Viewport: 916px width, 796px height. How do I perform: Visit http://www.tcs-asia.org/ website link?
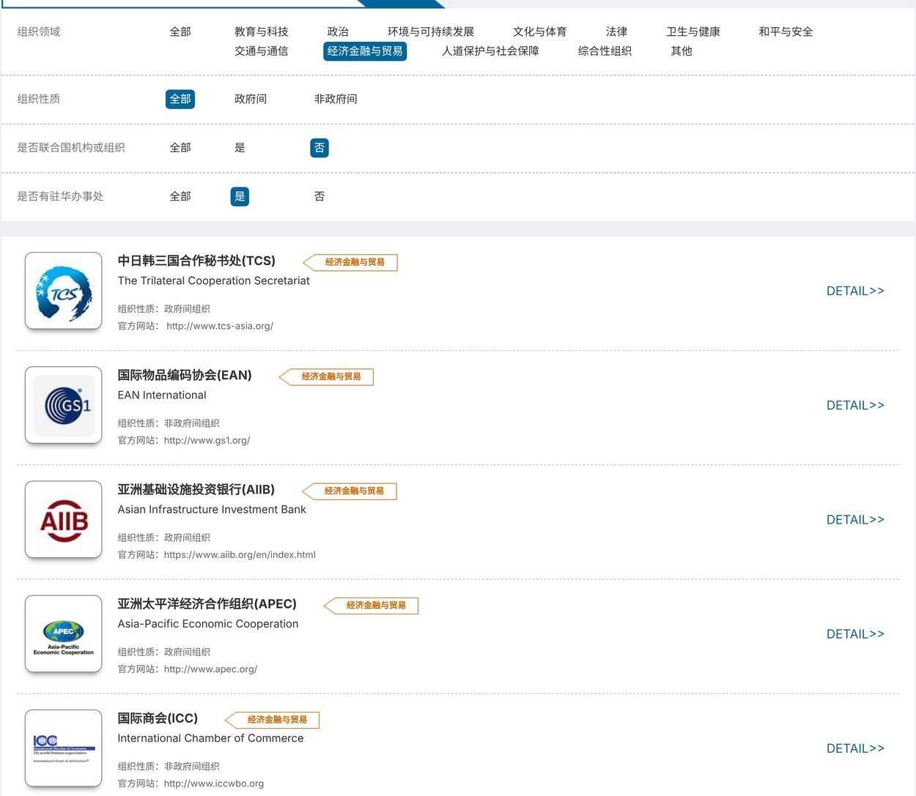(220, 326)
